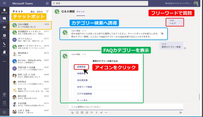Click the stream play icon in compose bar
This screenshot has width=203, height=117.
pos(92,112)
